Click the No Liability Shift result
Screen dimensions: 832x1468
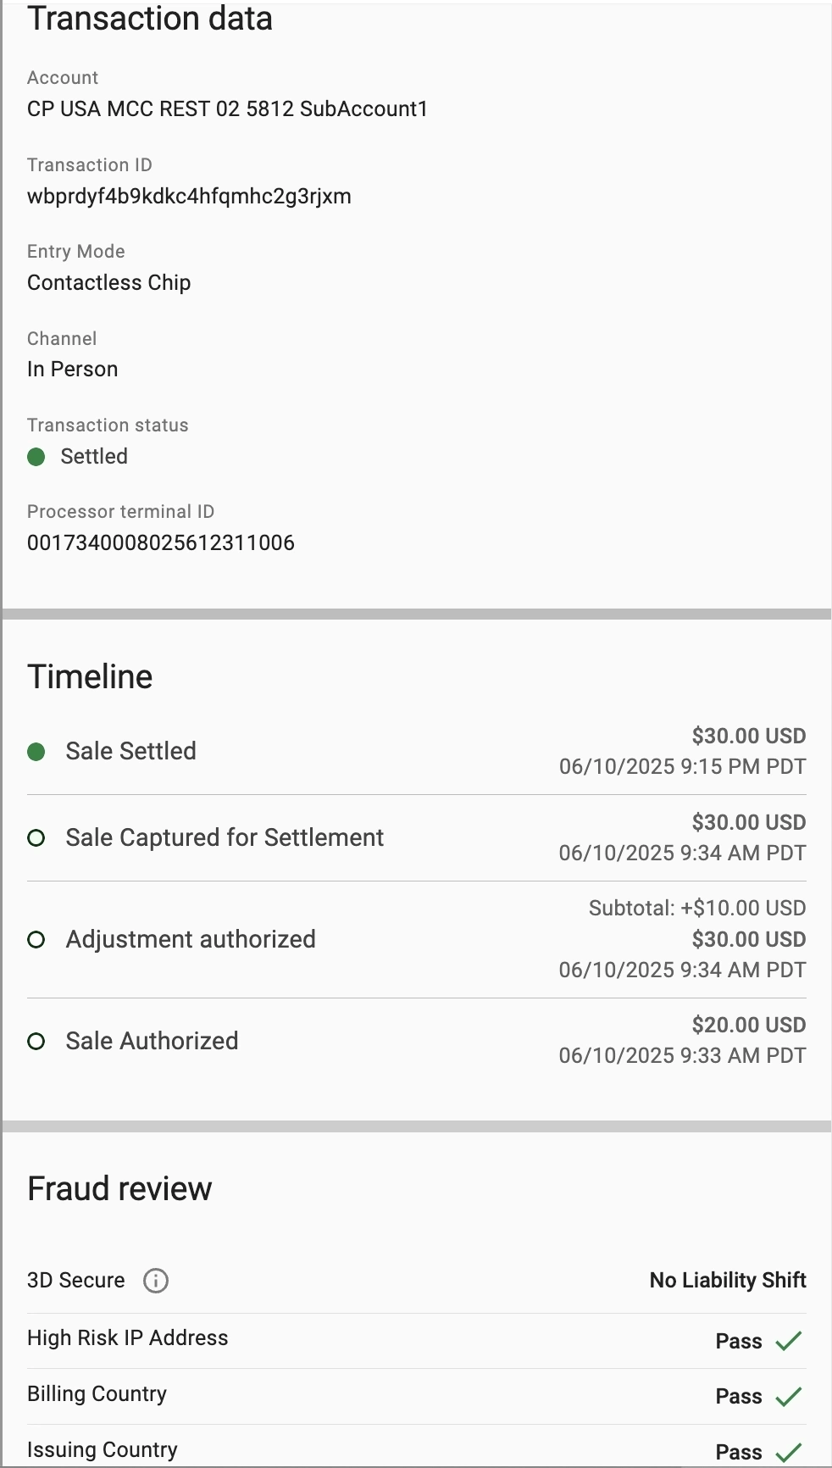click(728, 1280)
